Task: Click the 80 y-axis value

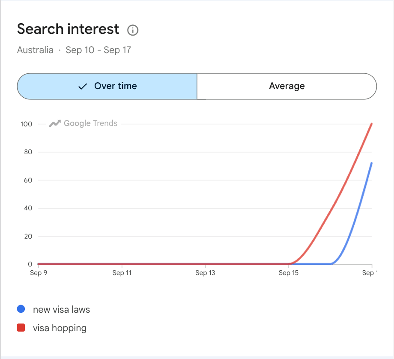Action: [28, 152]
